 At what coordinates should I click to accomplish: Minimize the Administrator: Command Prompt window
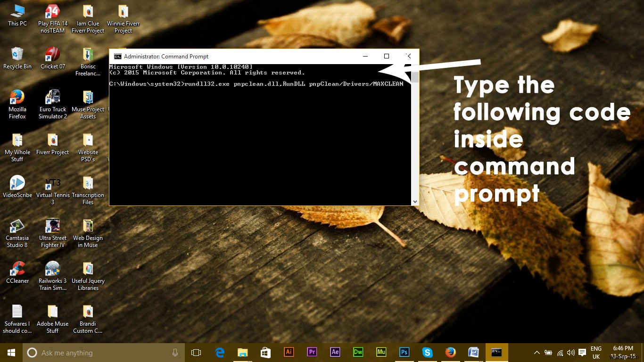click(x=365, y=56)
